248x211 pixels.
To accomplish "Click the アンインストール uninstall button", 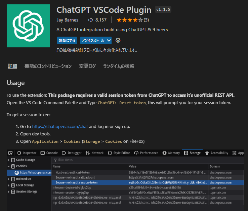I will coord(93,40).
